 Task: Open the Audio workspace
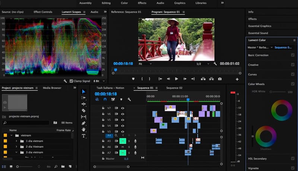pyautogui.click(x=160, y=3)
